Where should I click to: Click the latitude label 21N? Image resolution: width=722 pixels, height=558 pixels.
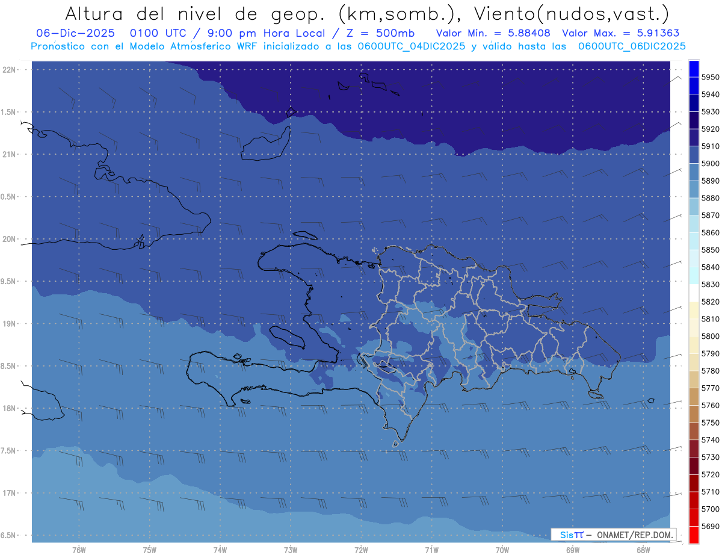tap(10, 155)
